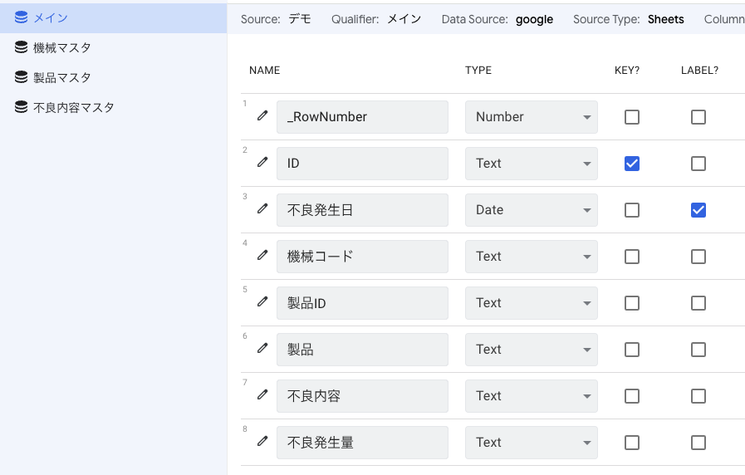The image size is (745, 475).
Task: Open the type dropdown for 不良発生量
Action: 531,443
